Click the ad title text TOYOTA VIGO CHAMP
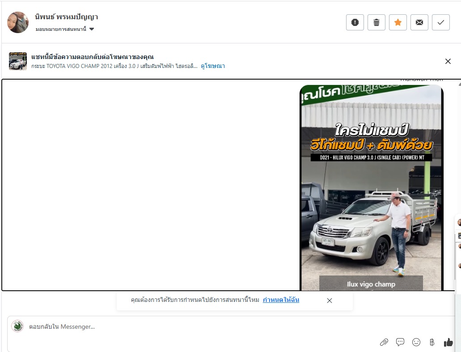The width and height of the screenshot is (461, 352). pyautogui.click(x=114, y=66)
